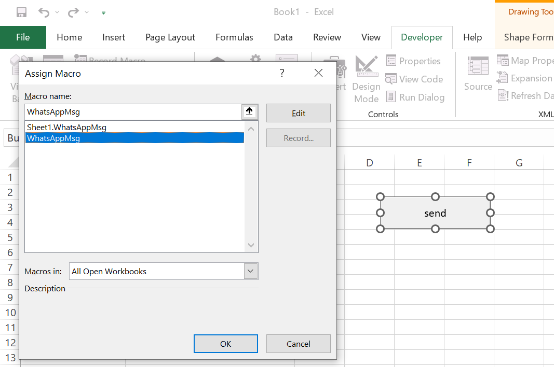Click the Undo arrow icon

pos(44,12)
